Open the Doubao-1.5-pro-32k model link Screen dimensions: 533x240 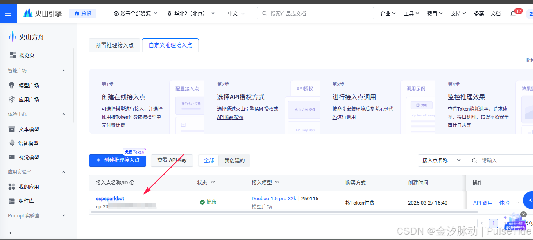pyautogui.click(x=274, y=198)
